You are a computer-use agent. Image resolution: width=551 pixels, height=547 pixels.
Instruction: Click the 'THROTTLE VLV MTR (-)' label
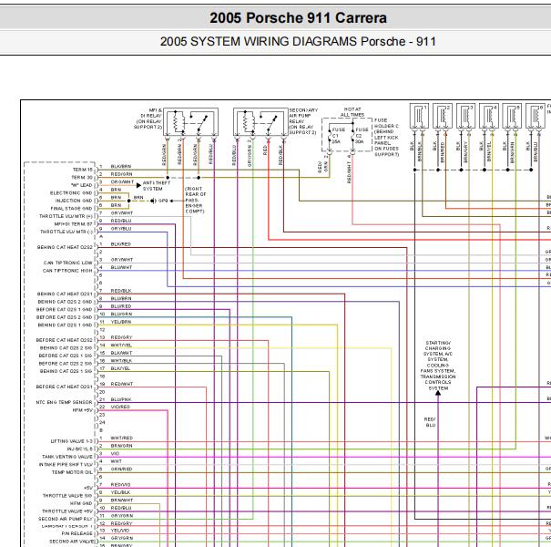(66, 232)
